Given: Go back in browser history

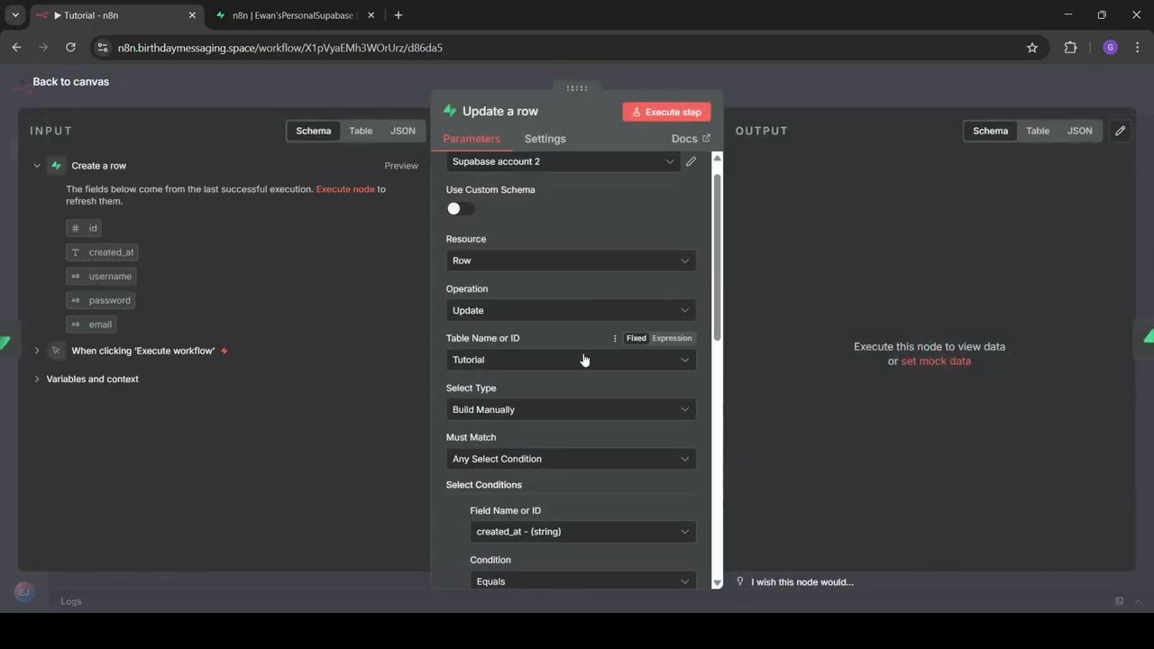Looking at the screenshot, I should coord(16,48).
